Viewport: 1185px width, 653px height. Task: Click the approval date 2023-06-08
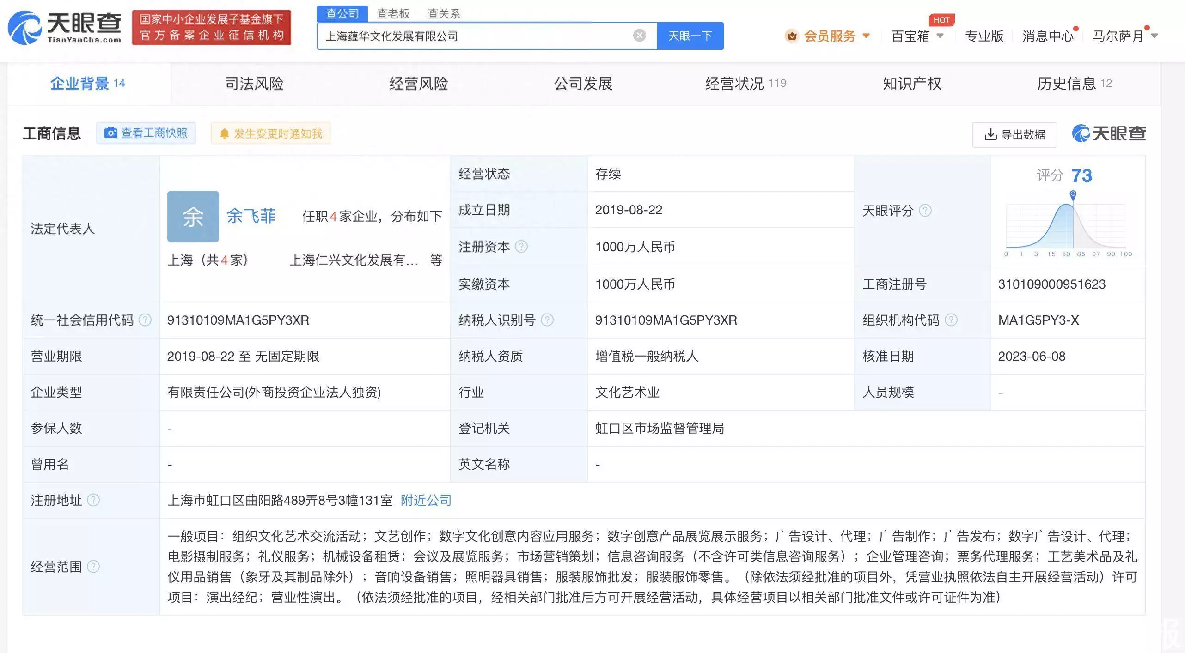[x=1032, y=356]
